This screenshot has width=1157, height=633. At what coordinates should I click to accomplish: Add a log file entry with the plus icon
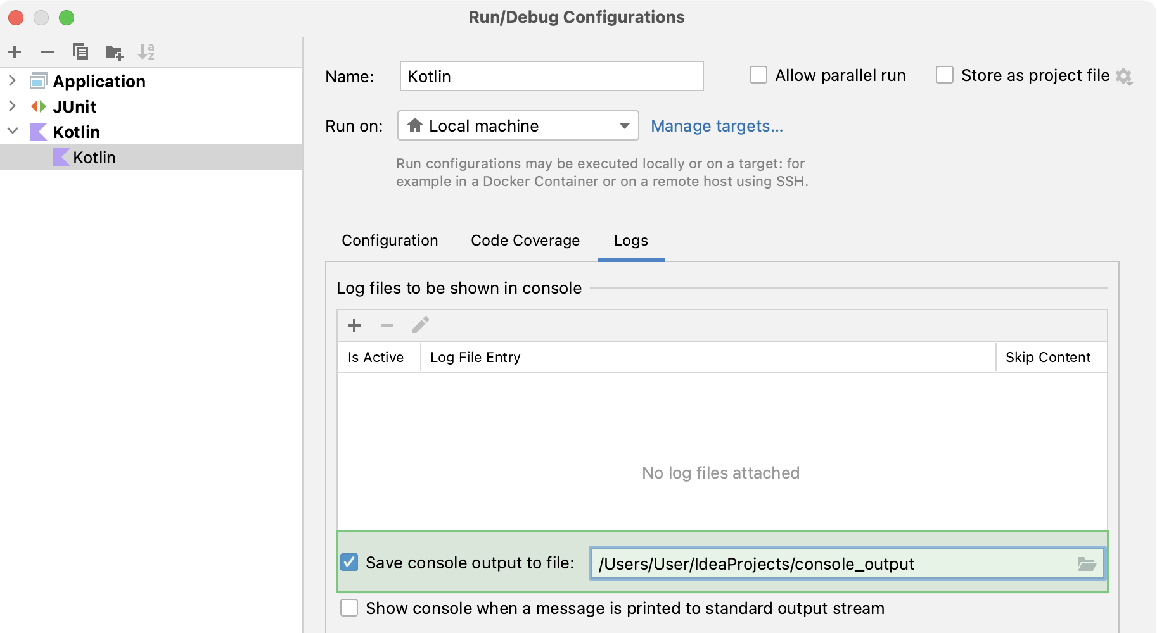(x=354, y=325)
